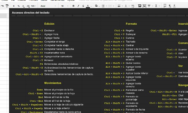Open the font size 10 dropdown
Image resolution: width=188 pixels, height=113 pixels.
65,6
